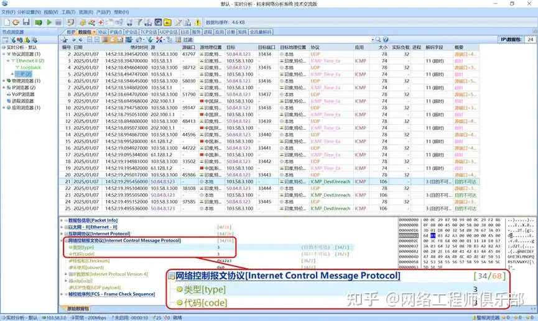Click the green Start capture play icon

point(49,22)
